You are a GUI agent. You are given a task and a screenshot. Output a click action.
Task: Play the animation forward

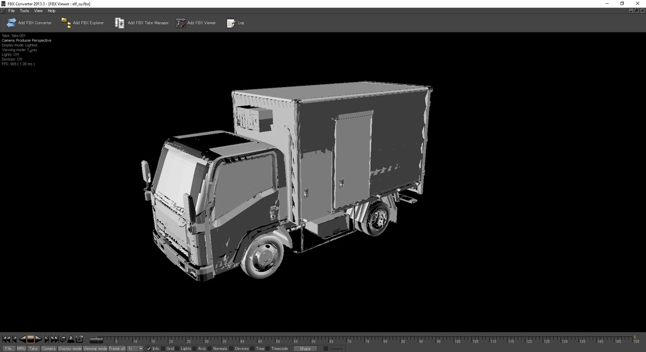tap(38, 339)
